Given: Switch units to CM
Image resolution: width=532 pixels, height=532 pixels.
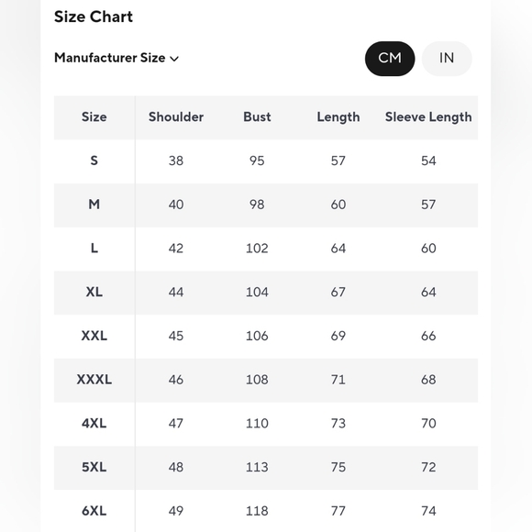Looking at the screenshot, I should 390,59.
